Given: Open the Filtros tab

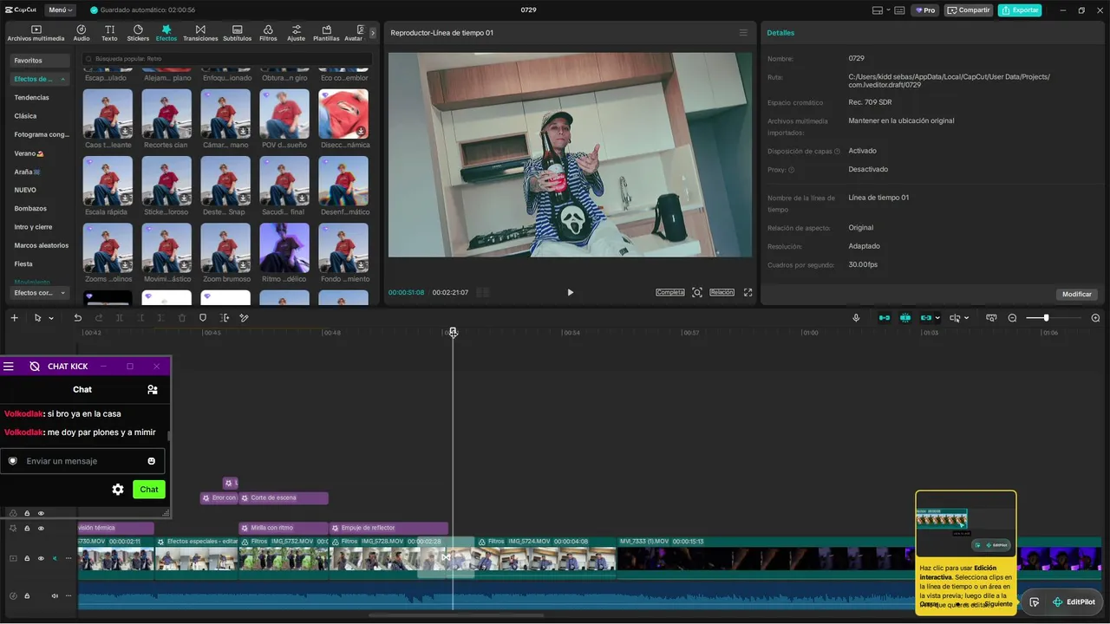Looking at the screenshot, I should click(x=268, y=33).
